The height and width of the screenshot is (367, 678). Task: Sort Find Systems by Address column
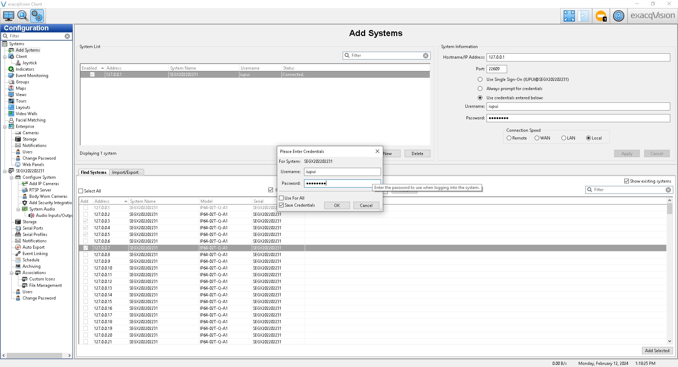[x=111, y=201]
